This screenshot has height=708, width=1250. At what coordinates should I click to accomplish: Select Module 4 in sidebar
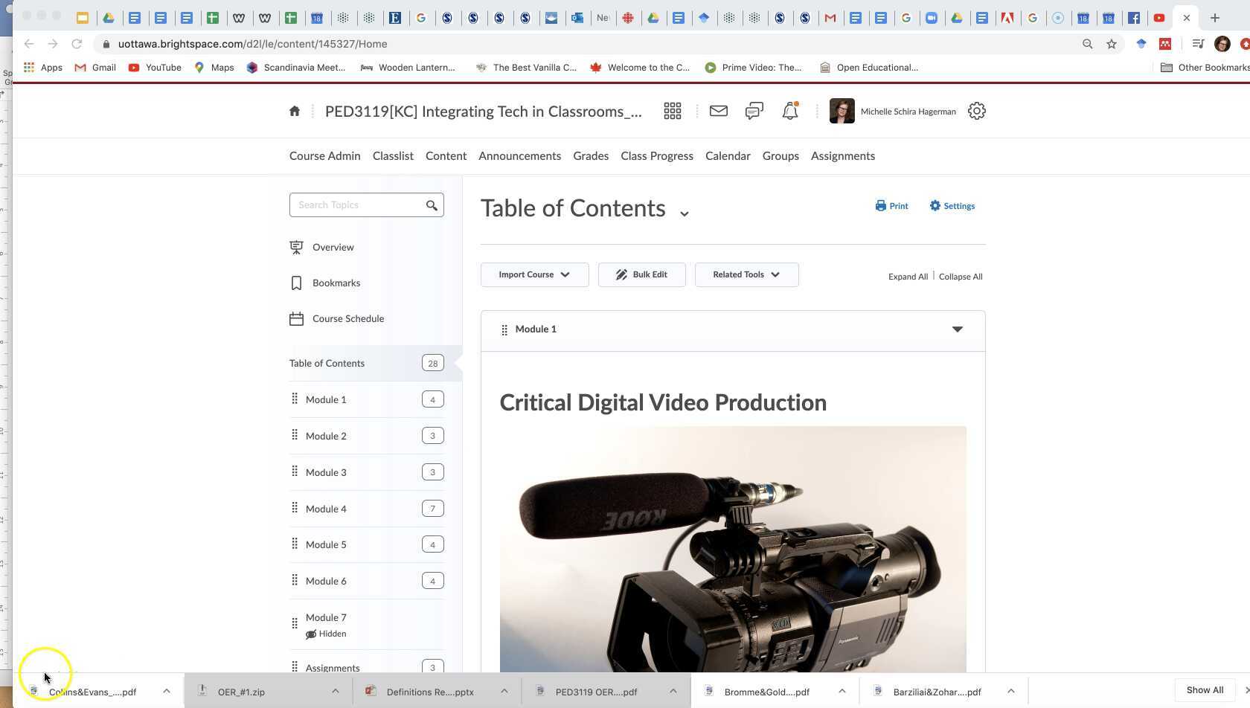pos(326,509)
